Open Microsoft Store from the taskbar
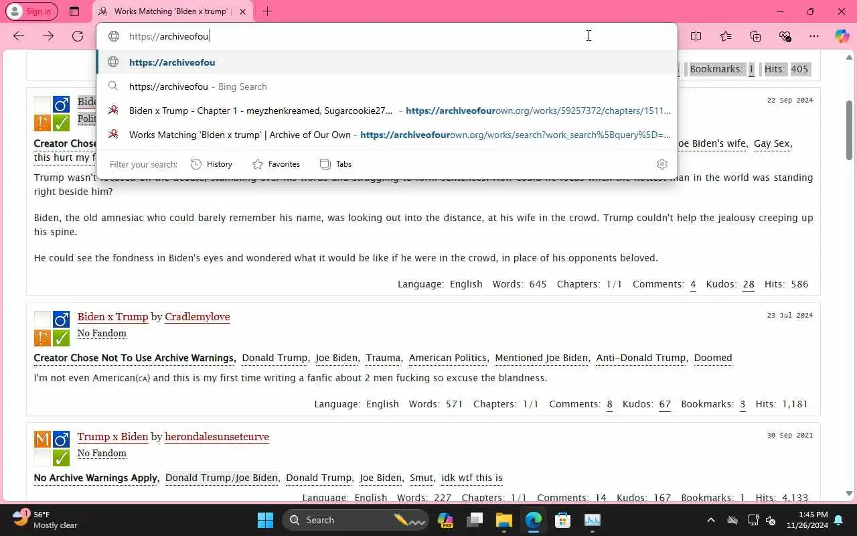857x536 pixels. click(x=563, y=520)
